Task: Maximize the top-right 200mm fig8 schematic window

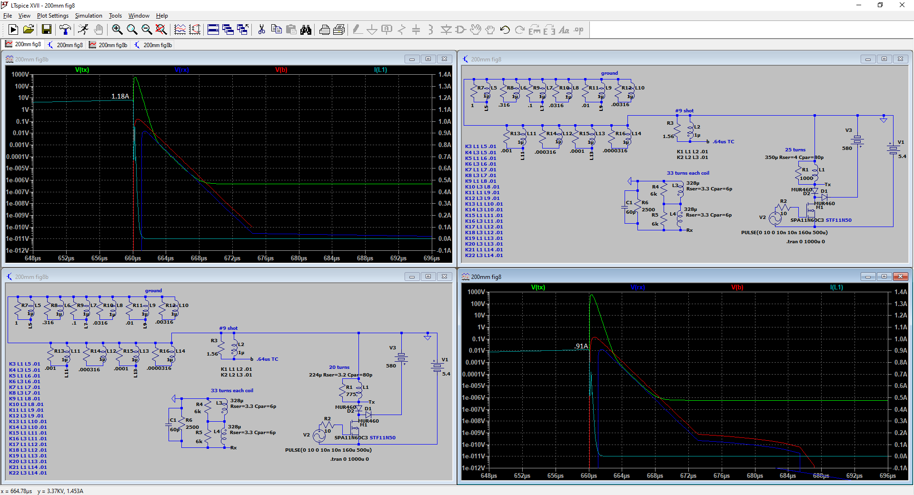Action: point(884,59)
